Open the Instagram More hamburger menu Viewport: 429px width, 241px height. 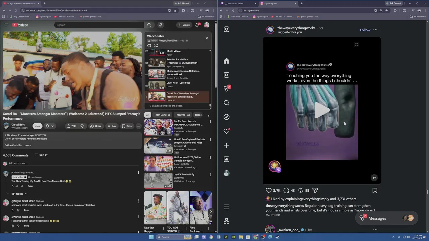point(227,207)
